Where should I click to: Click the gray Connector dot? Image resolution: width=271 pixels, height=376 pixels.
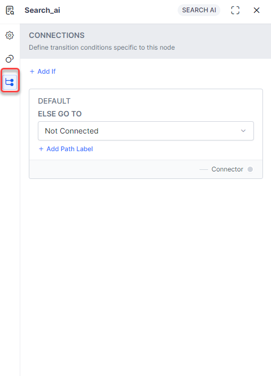click(x=250, y=169)
